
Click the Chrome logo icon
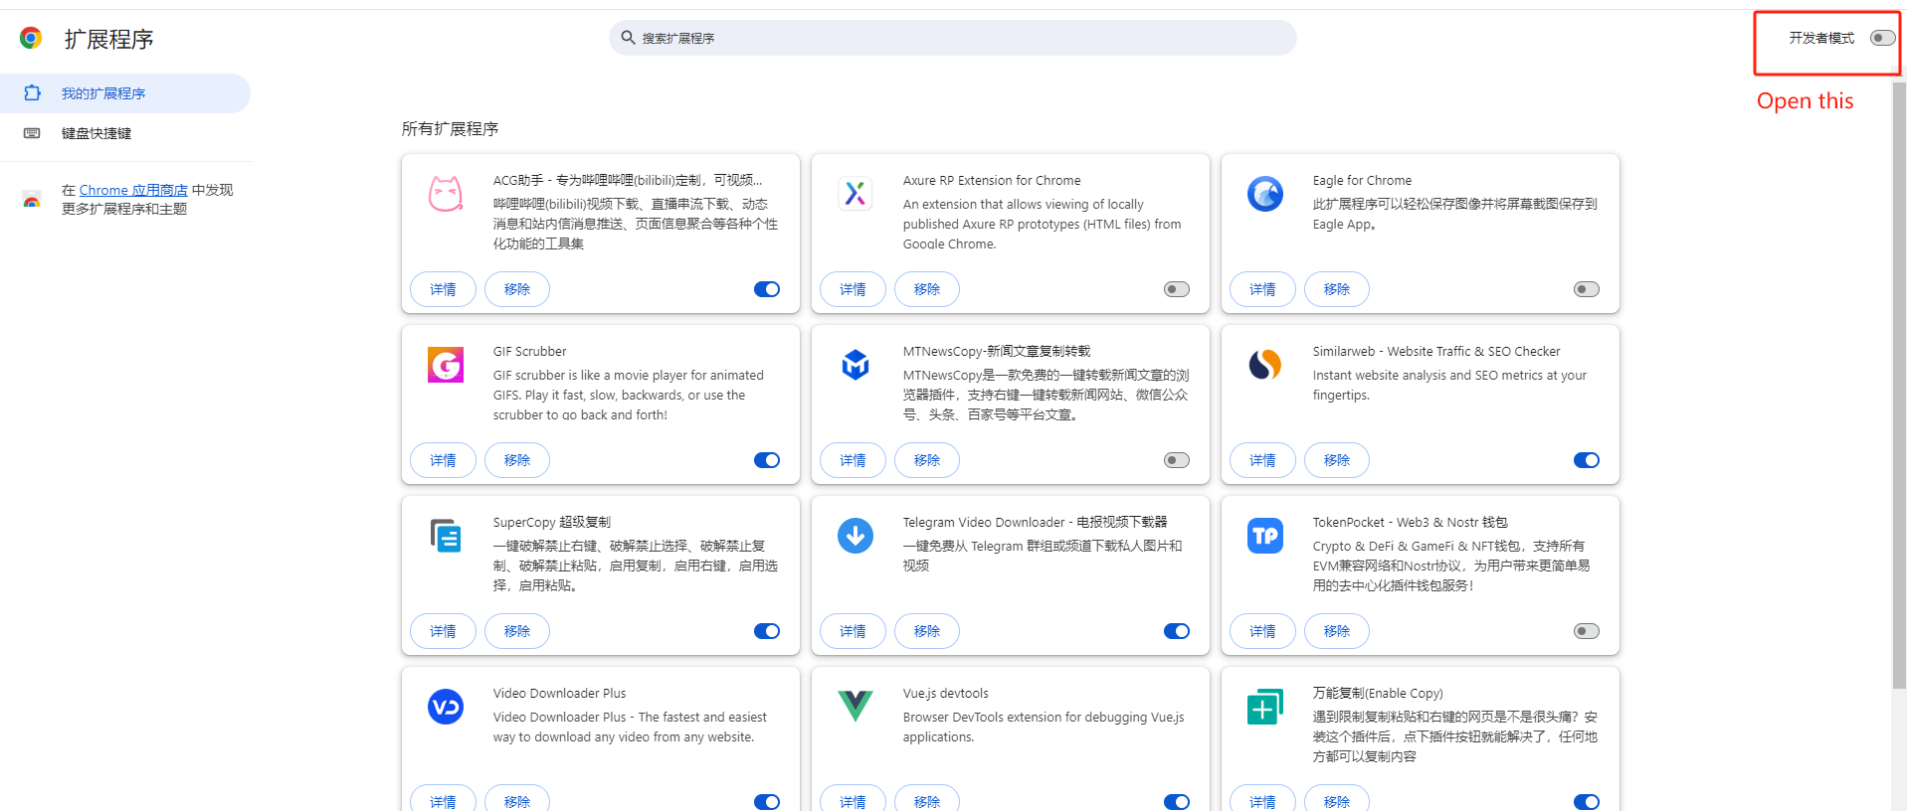coord(31,39)
